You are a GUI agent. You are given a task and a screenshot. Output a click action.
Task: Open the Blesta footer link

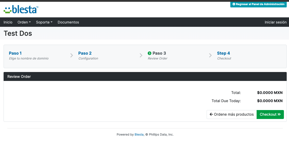click(139, 135)
